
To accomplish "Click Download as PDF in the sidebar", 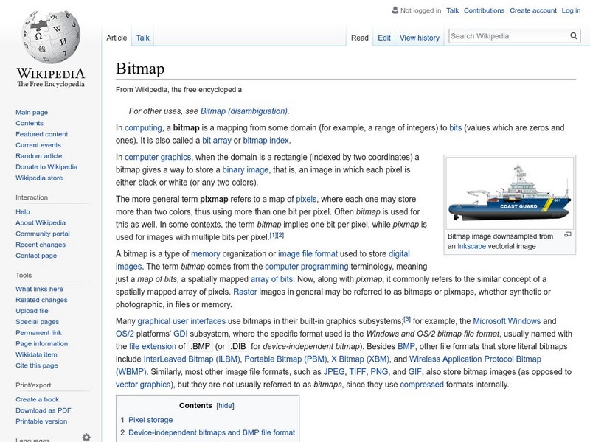I will point(43,410).
